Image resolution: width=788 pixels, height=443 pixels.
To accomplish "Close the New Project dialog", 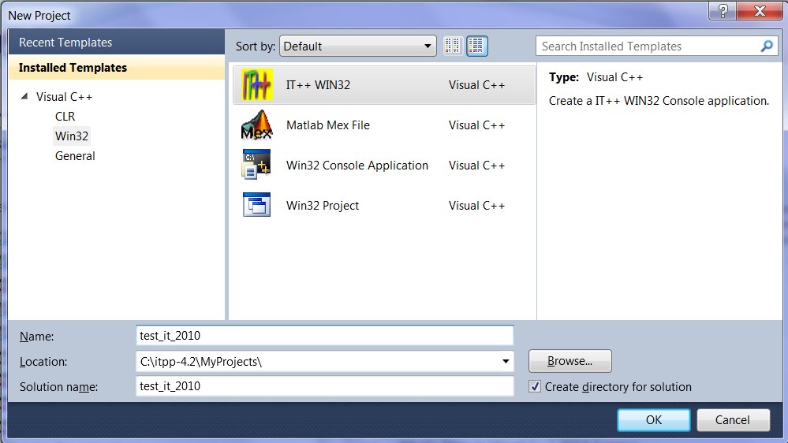I will pos(760,10).
